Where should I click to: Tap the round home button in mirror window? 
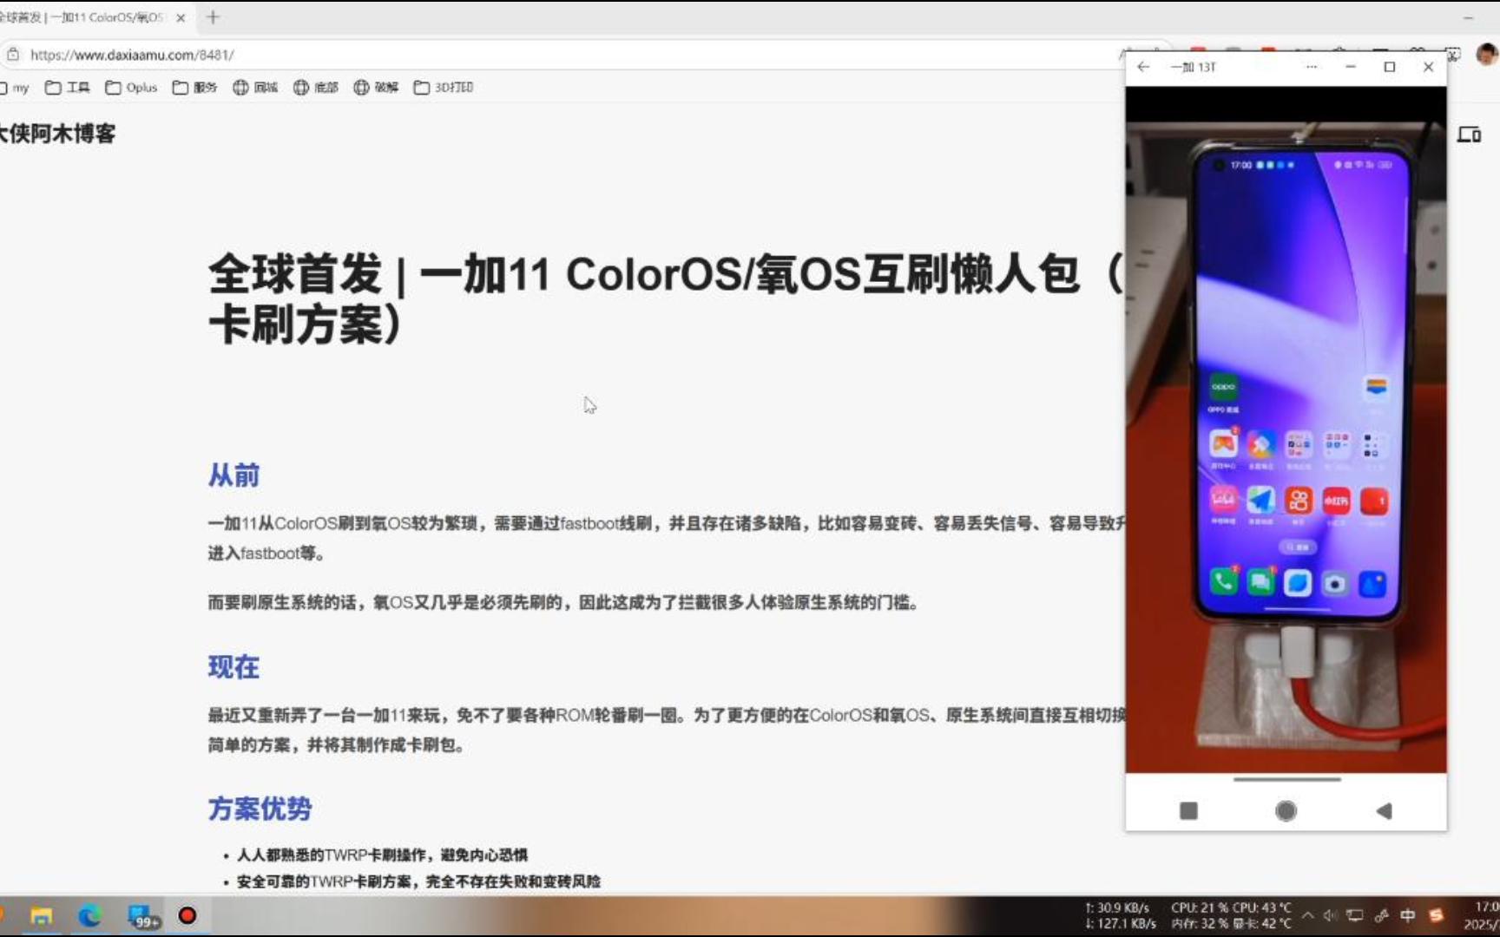(x=1286, y=810)
